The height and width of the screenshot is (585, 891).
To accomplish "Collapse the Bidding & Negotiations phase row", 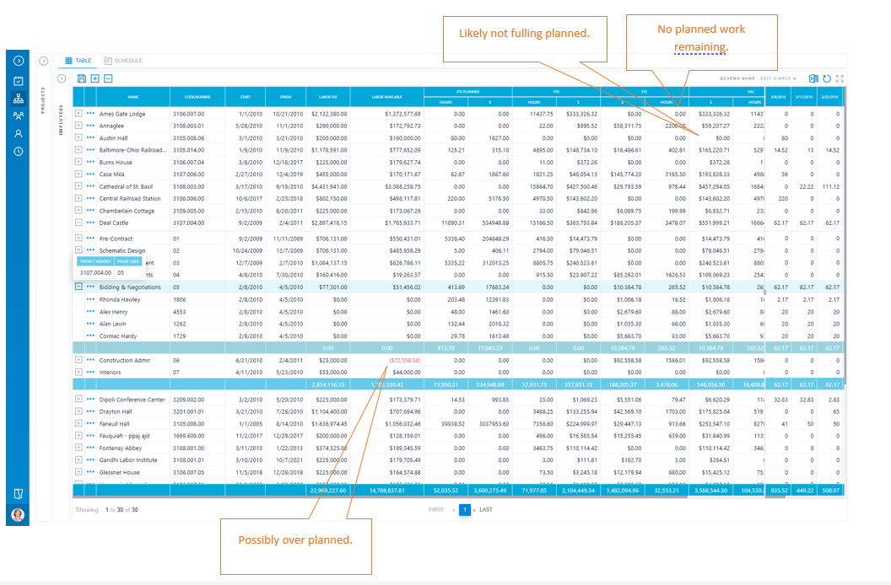I will coord(78,287).
